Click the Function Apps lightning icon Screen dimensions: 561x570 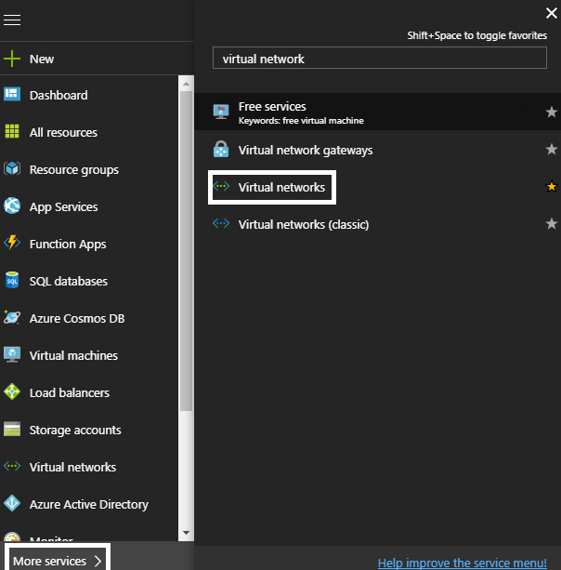(12, 244)
